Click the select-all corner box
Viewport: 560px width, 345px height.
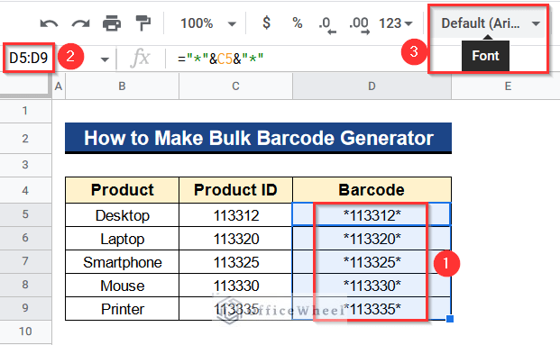[x=25, y=85]
